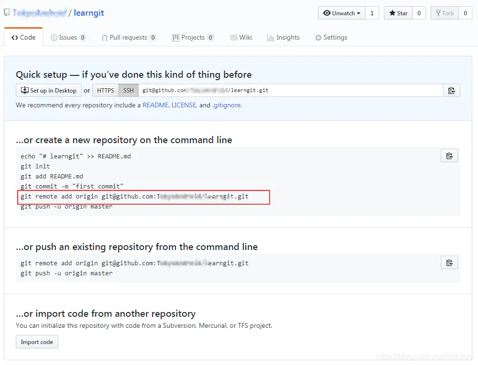This screenshot has height=365, width=478.
Task: Click the repository clone URL field
Action: pyautogui.click(x=291, y=90)
